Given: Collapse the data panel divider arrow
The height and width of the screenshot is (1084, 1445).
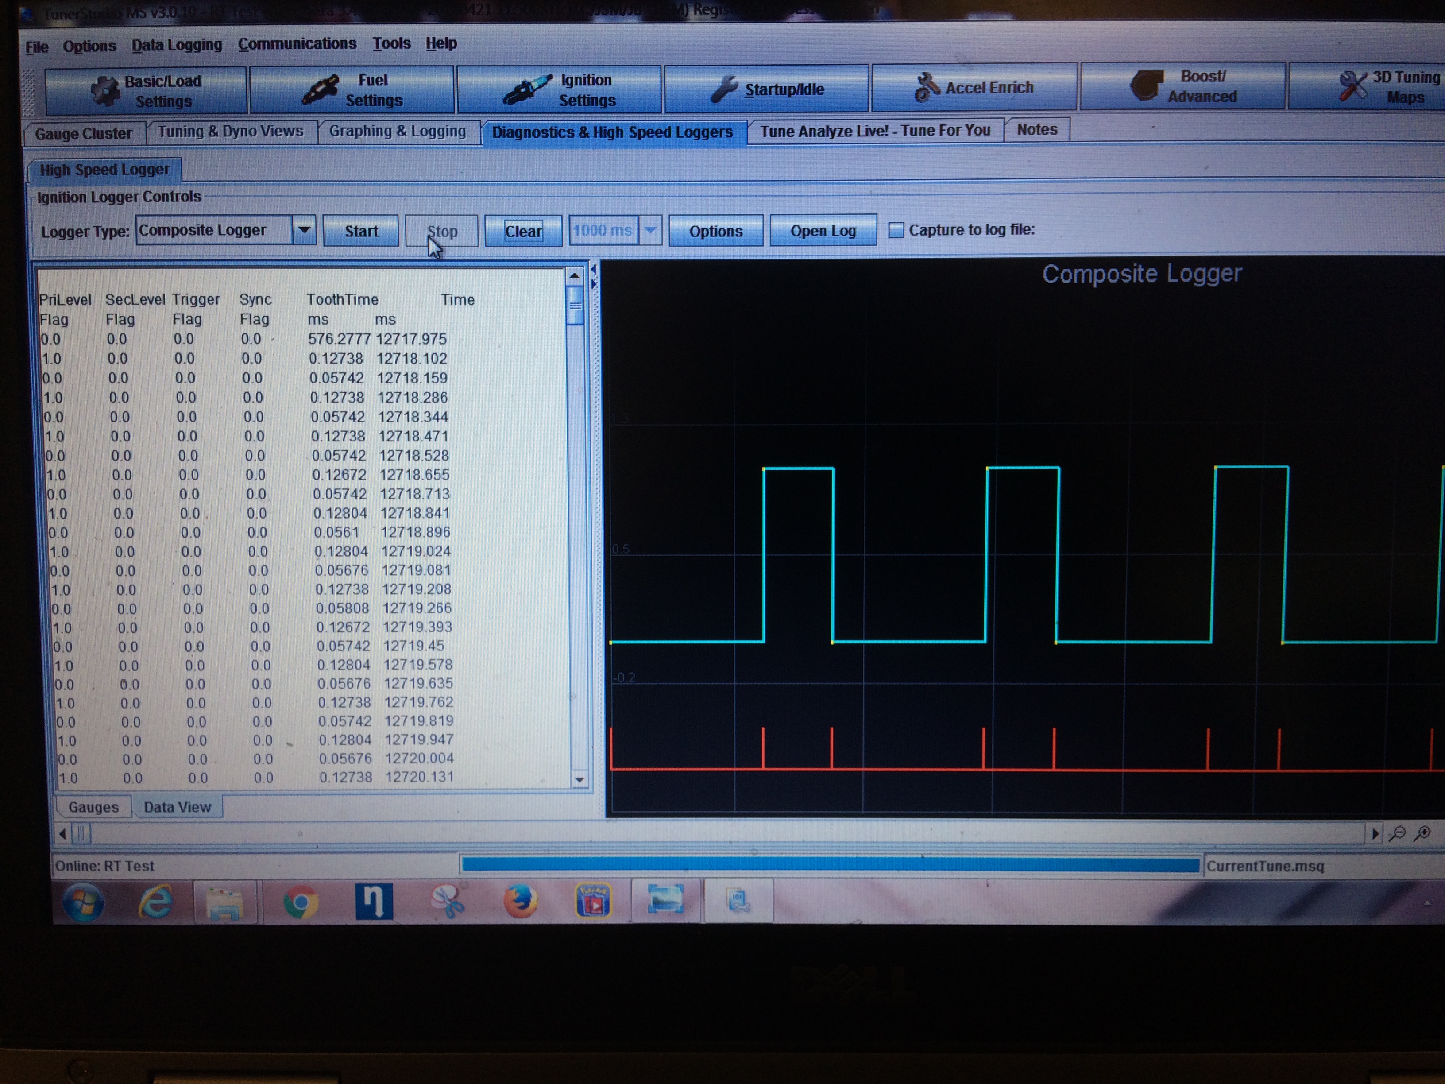Looking at the screenshot, I should tap(593, 269).
